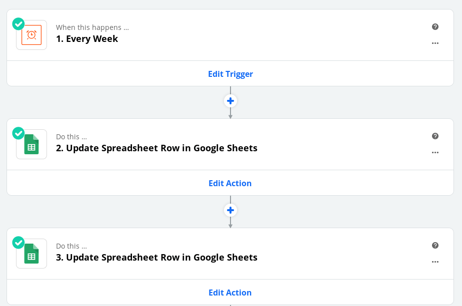Click the step 3 title Update Spreadsheet Row
Viewport: 462px width, 306px height.
pos(156,257)
